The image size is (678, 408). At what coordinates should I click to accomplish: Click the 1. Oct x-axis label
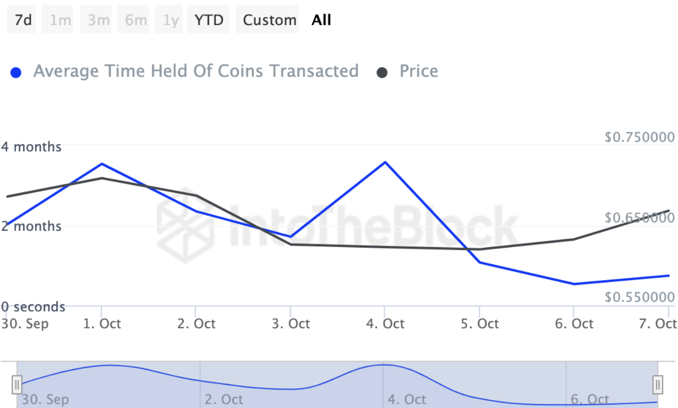coord(102,324)
